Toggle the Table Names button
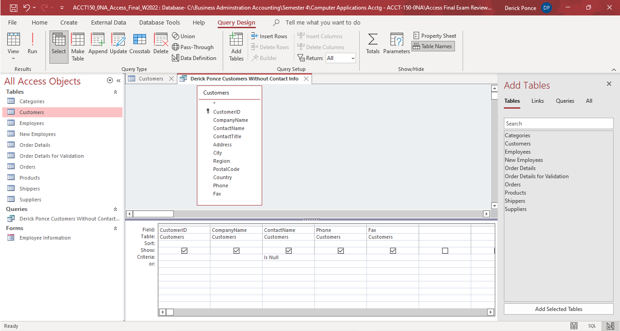The image size is (620, 331). point(433,46)
